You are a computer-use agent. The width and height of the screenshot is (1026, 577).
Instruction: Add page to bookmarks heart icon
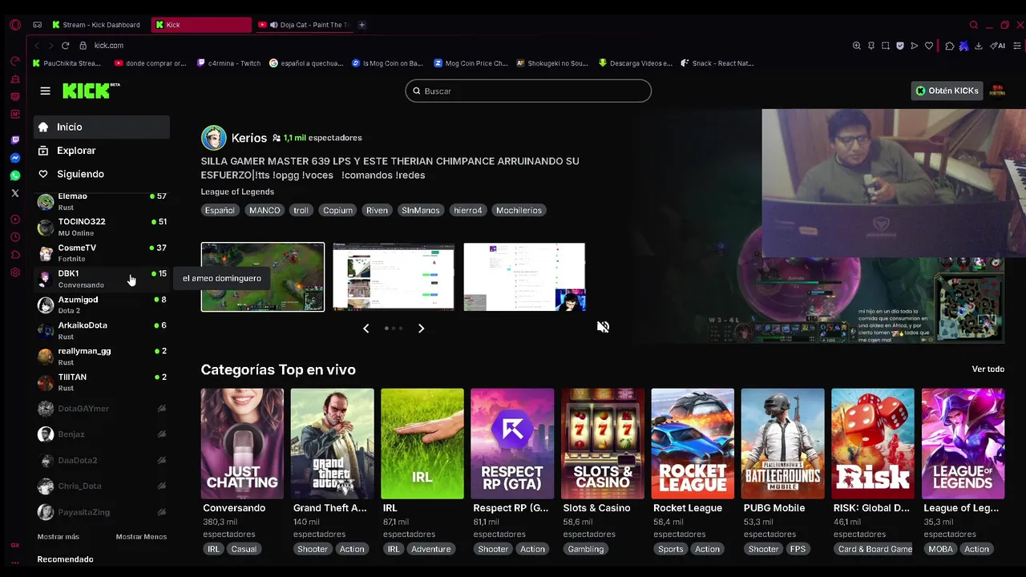point(929,46)
